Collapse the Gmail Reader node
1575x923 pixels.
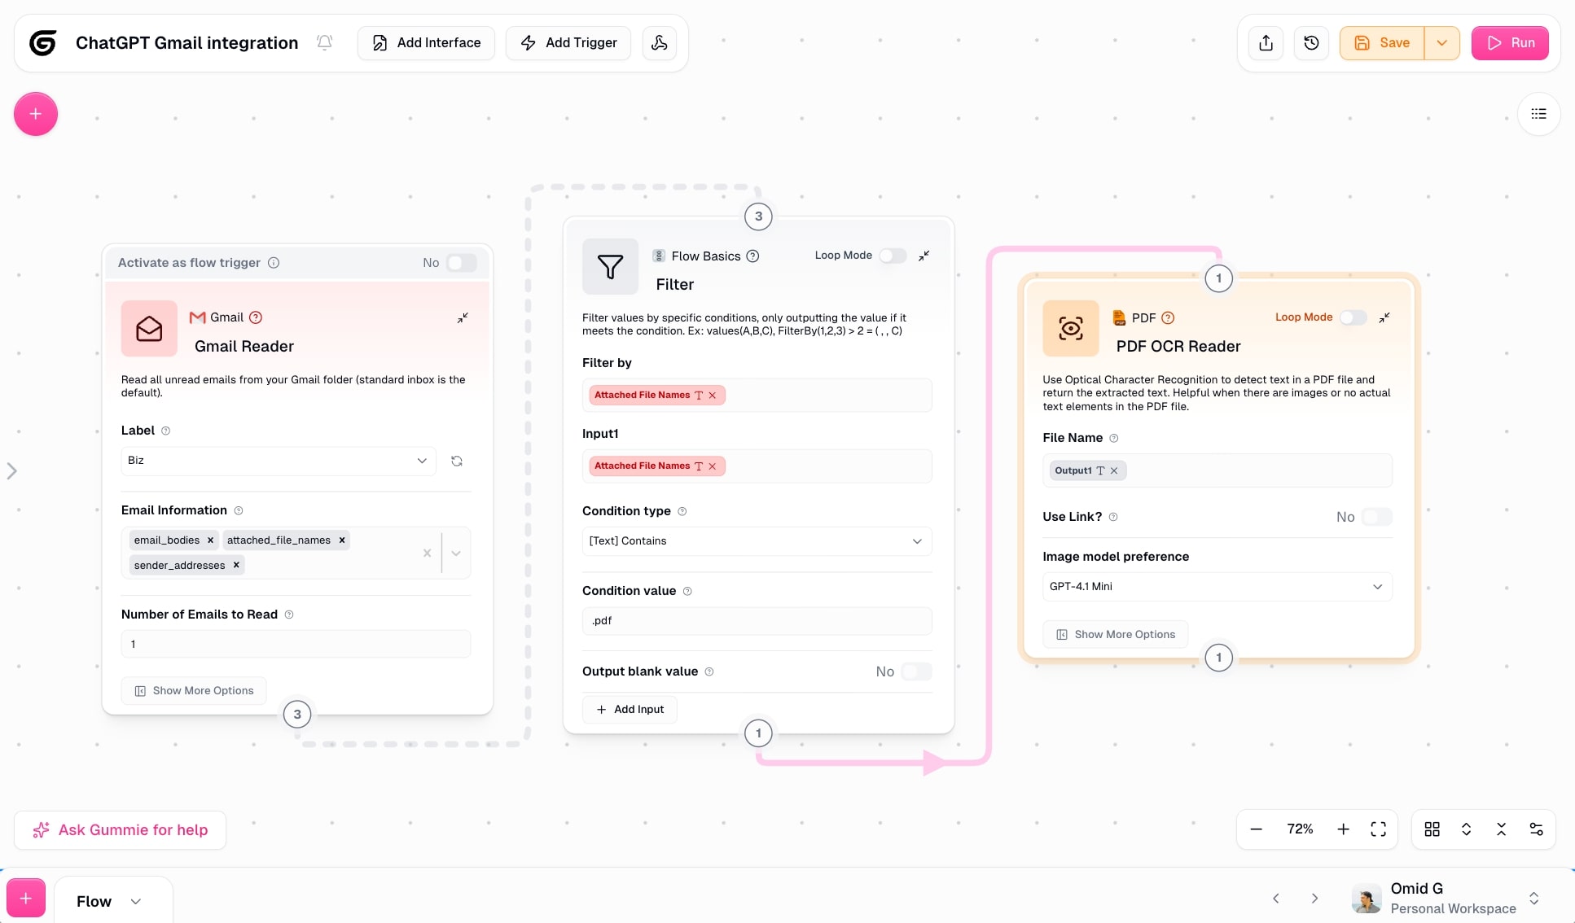463,317
